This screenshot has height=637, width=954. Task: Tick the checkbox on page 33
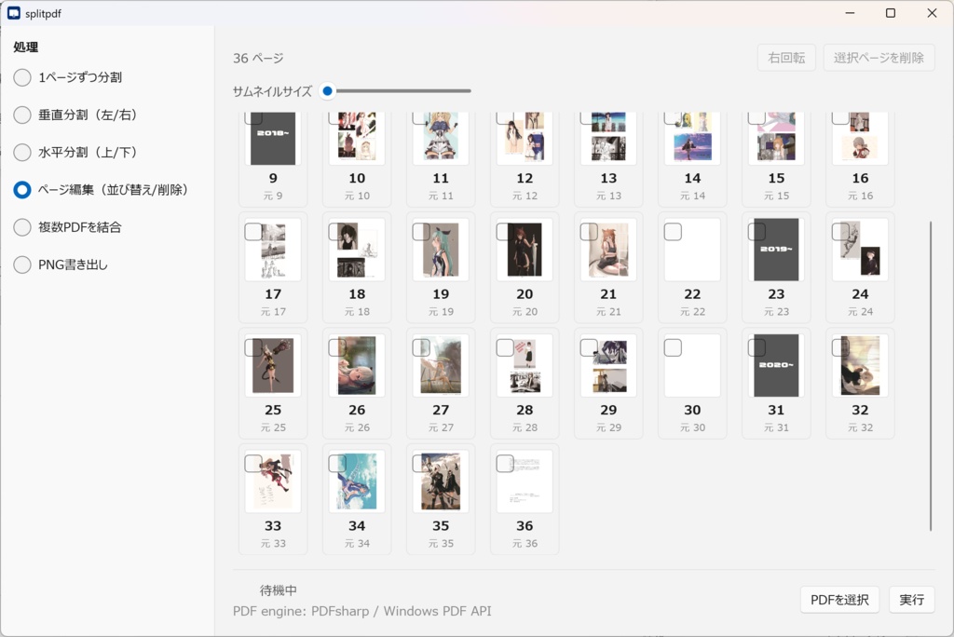pos(253,464)
